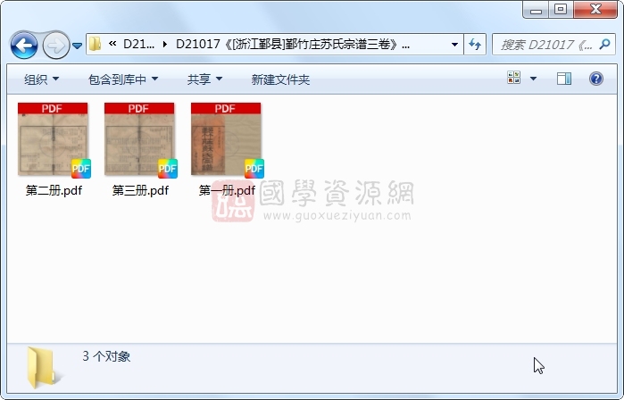
Task: Select the D21017 folder breadcrumb
Action: tap(293, 44)
